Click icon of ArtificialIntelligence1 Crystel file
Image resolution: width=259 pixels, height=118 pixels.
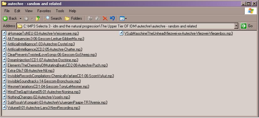[x=5, y=44]
